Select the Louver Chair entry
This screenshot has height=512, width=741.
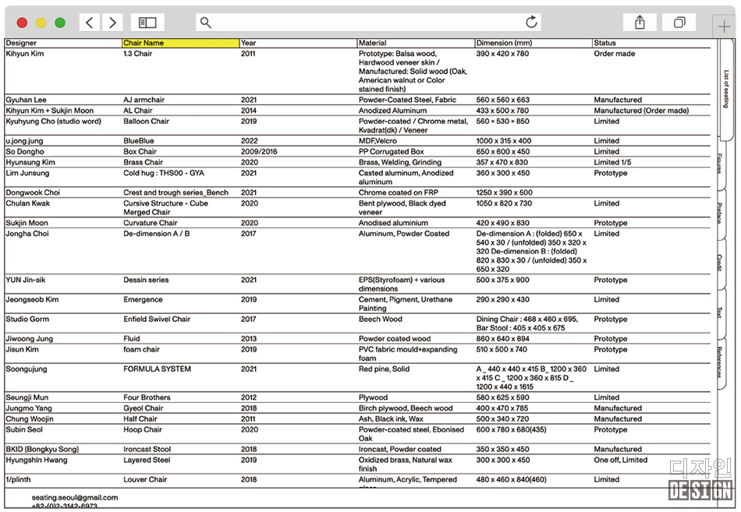coord(145,479)
